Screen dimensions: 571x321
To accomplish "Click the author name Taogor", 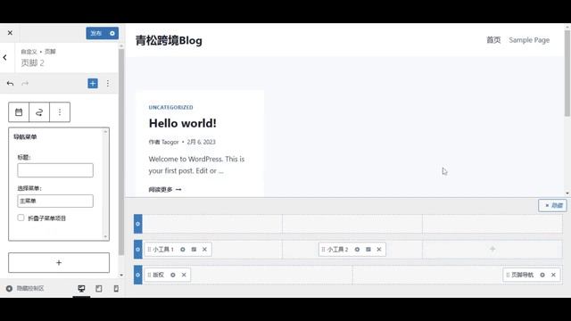I will pyautogui.click(x=170, y=142).
